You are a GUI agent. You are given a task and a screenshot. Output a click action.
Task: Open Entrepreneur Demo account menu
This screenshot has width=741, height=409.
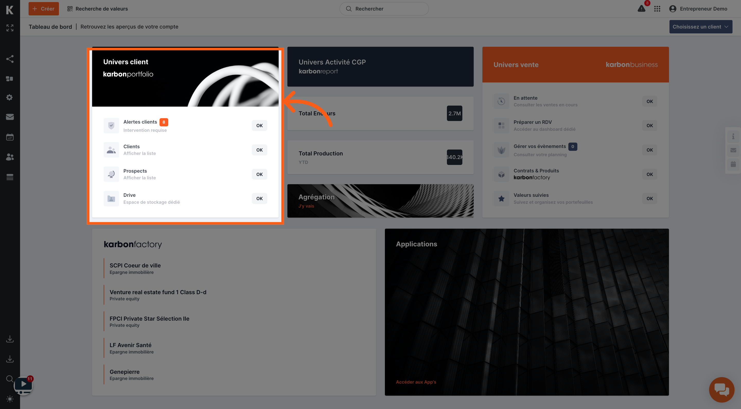698,9
